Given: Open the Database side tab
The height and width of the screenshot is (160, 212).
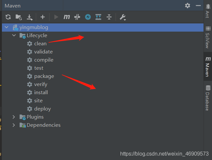Looking at the screenshot, I should click(x=208, y=98).
